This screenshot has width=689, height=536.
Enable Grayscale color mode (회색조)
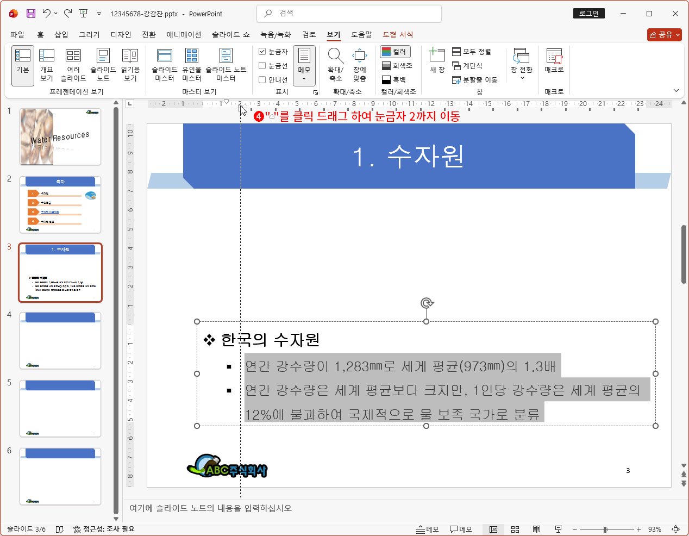[396, 66]
